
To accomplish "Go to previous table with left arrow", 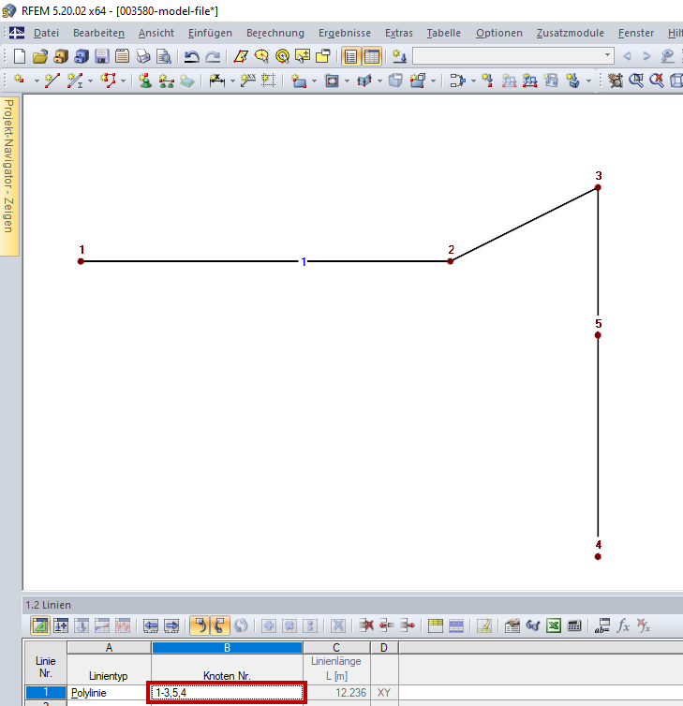I will click(151, 625).
